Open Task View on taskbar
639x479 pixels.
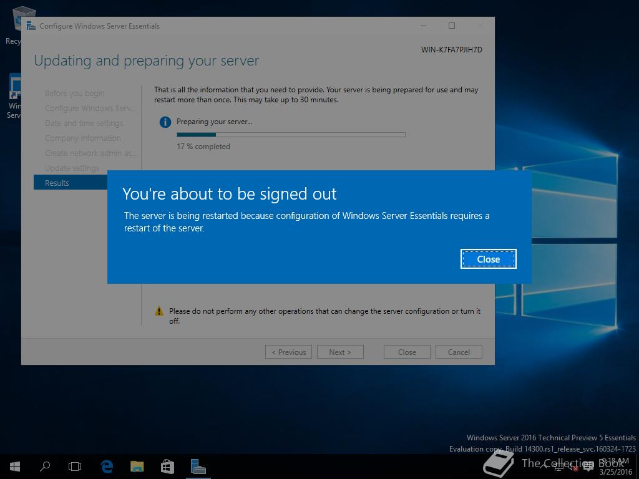pos(75,467)
